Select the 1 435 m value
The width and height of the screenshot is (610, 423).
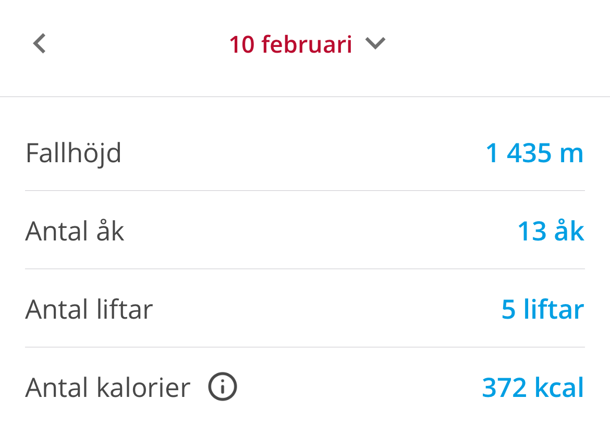click(x=535, y=153)
